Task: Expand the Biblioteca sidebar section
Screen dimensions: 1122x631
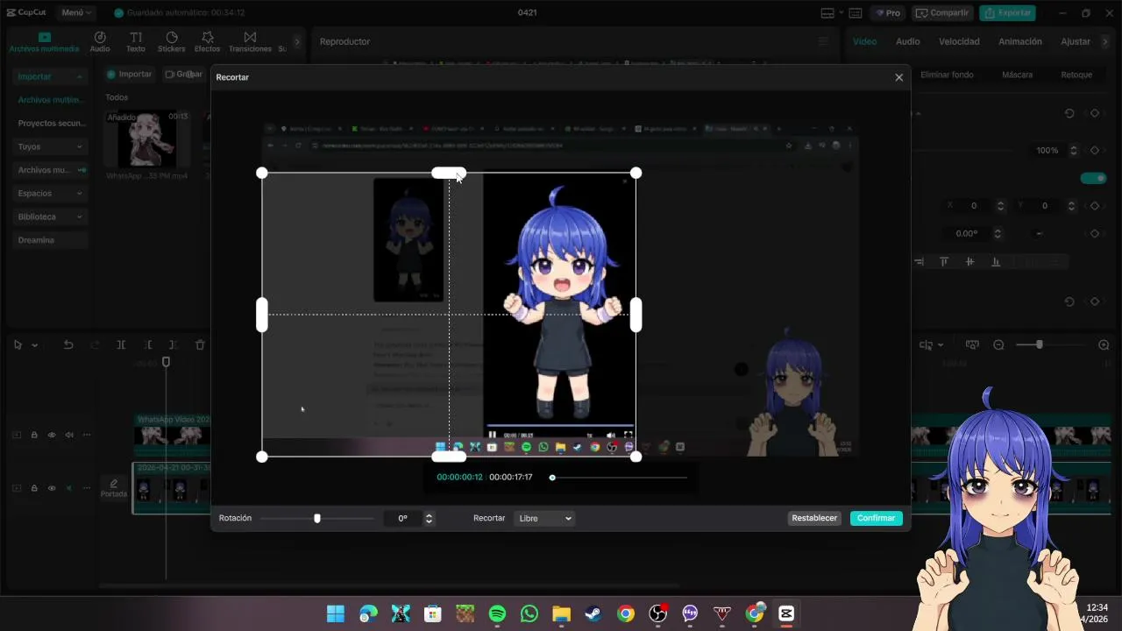Action: point(50,216)
